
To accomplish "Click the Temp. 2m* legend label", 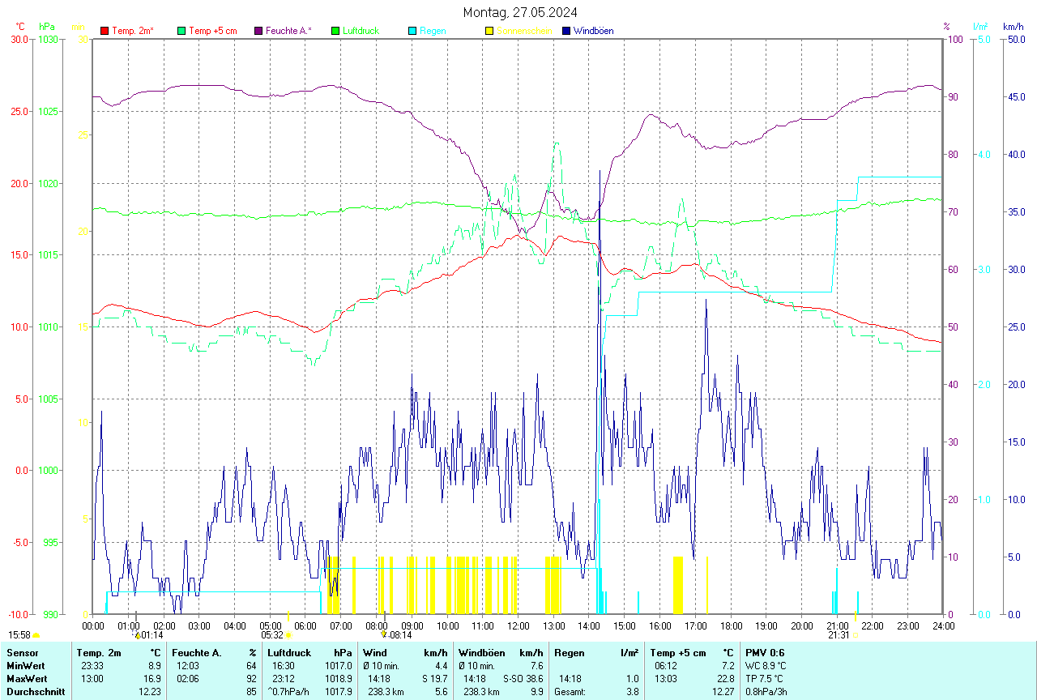I will [x=133, y=31].
